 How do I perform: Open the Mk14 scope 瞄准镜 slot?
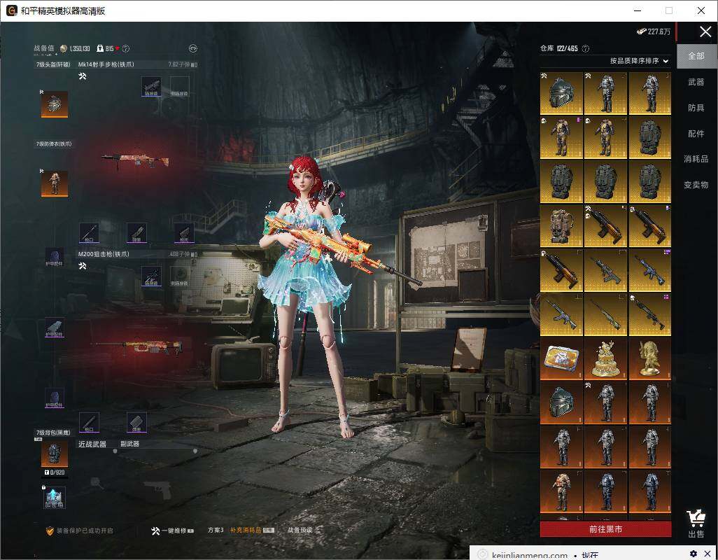coord(151,87)
